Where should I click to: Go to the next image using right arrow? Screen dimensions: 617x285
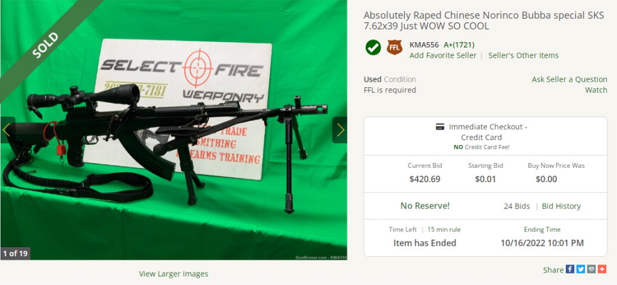[340, 130]
